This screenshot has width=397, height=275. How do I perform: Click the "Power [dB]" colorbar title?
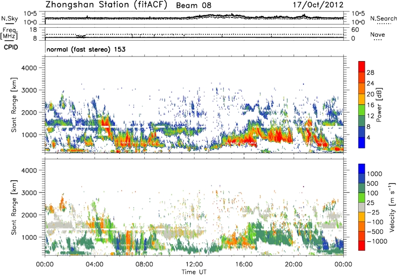click(x=379, y=105)
